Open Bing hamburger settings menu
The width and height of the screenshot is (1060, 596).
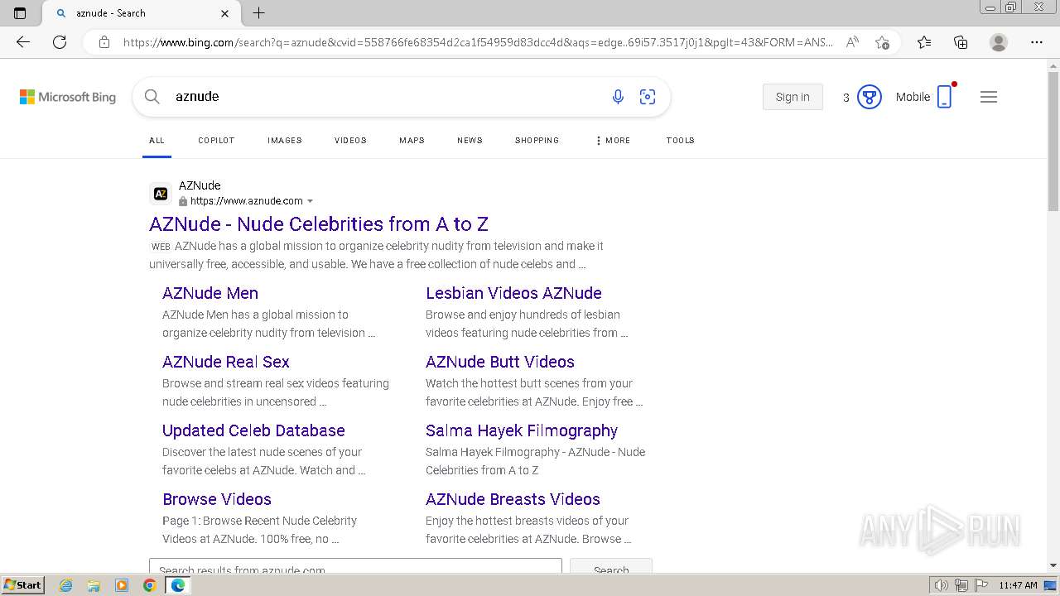[x=989, y=97]
